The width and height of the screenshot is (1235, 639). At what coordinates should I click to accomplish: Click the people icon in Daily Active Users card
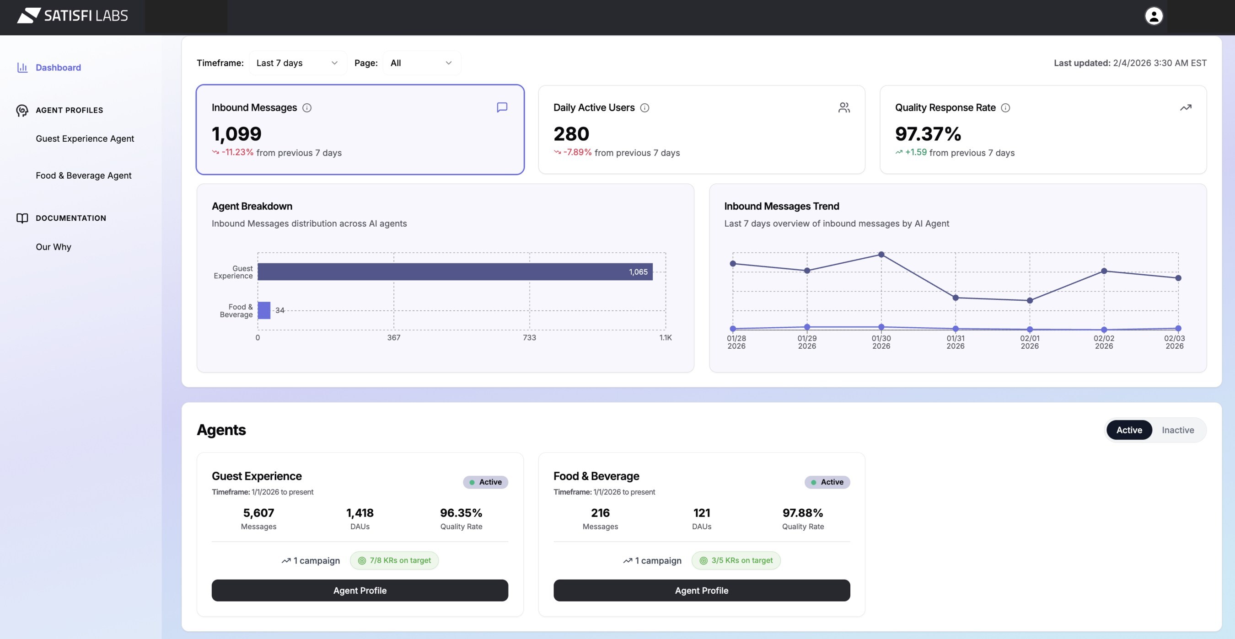tap(844, 107)
